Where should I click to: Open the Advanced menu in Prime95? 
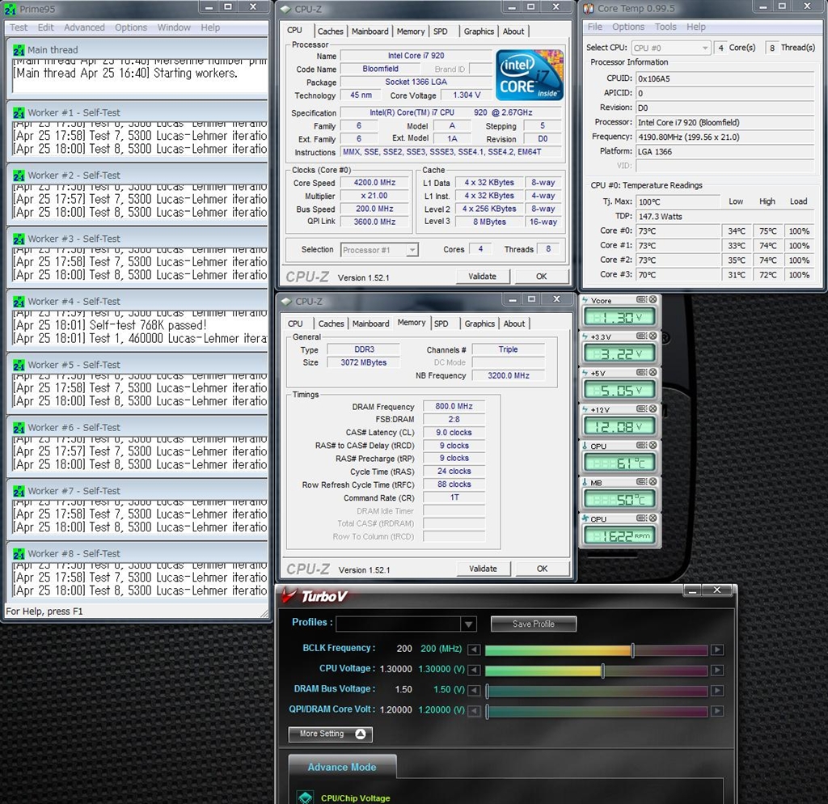click(x=84, y=28)
